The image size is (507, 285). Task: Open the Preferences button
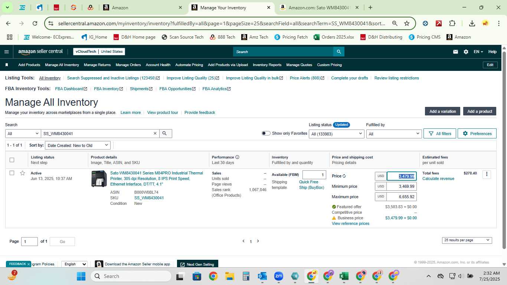(x=477, y=134)
